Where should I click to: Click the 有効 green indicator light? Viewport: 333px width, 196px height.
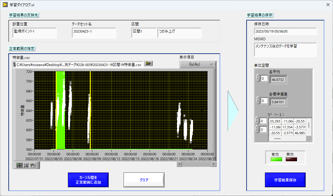276,159
